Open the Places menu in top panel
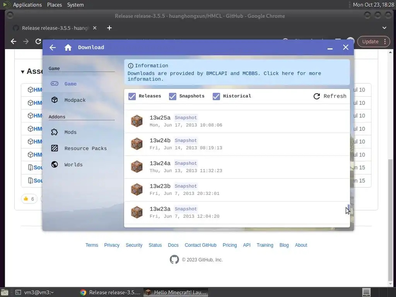 (55, 5)
